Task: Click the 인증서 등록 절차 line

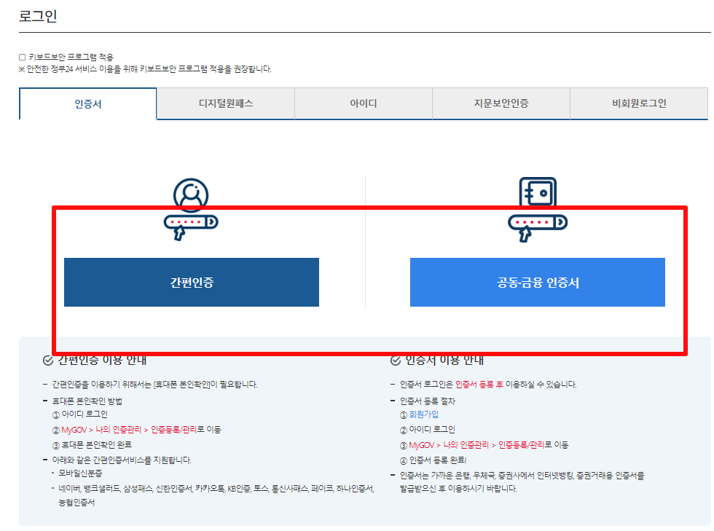Action: click(428, 401)
